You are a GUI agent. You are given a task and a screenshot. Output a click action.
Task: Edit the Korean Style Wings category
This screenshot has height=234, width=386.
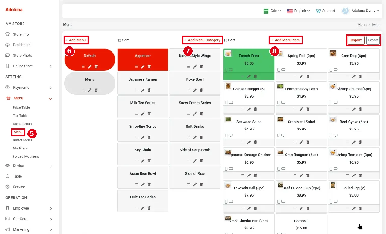point(195,67)
